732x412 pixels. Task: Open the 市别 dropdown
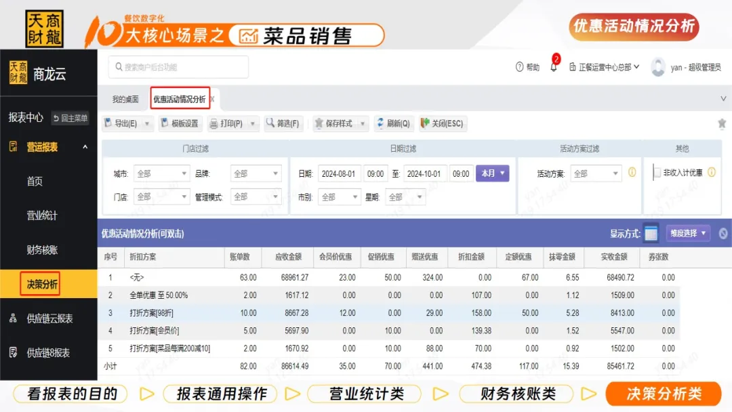click(340, 197)
